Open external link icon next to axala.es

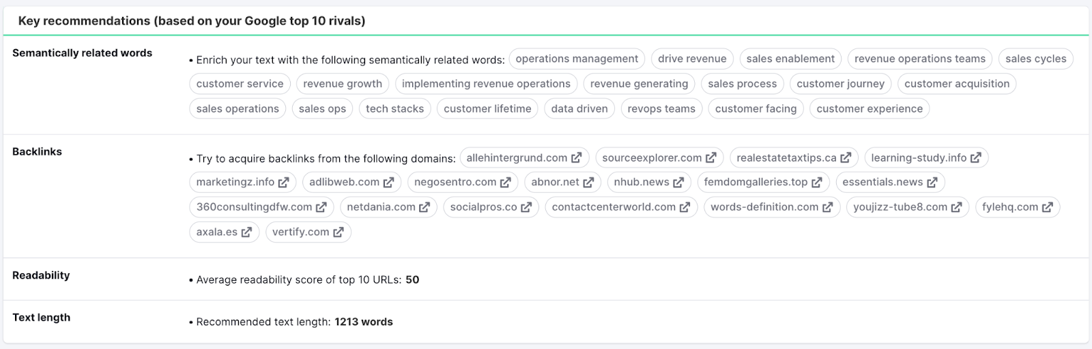[246, 232]
